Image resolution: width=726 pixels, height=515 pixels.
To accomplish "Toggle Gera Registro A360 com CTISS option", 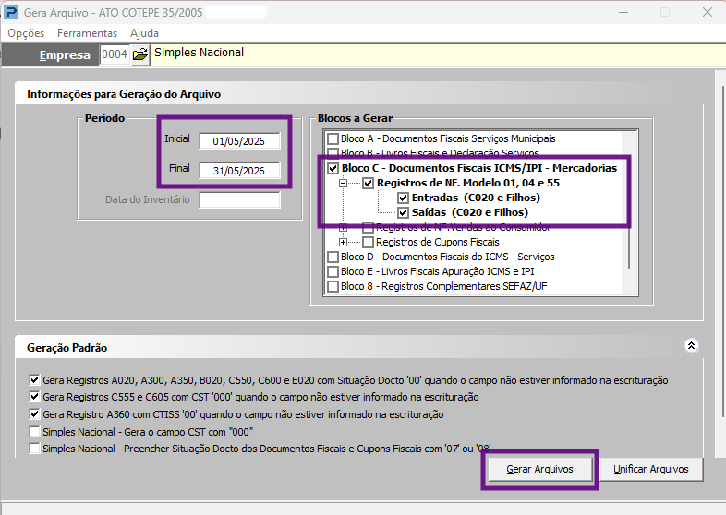I will pyautogui.click(x=34, y=414).
